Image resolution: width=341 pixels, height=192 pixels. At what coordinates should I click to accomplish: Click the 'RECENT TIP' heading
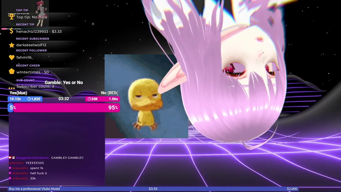point(25,25)
